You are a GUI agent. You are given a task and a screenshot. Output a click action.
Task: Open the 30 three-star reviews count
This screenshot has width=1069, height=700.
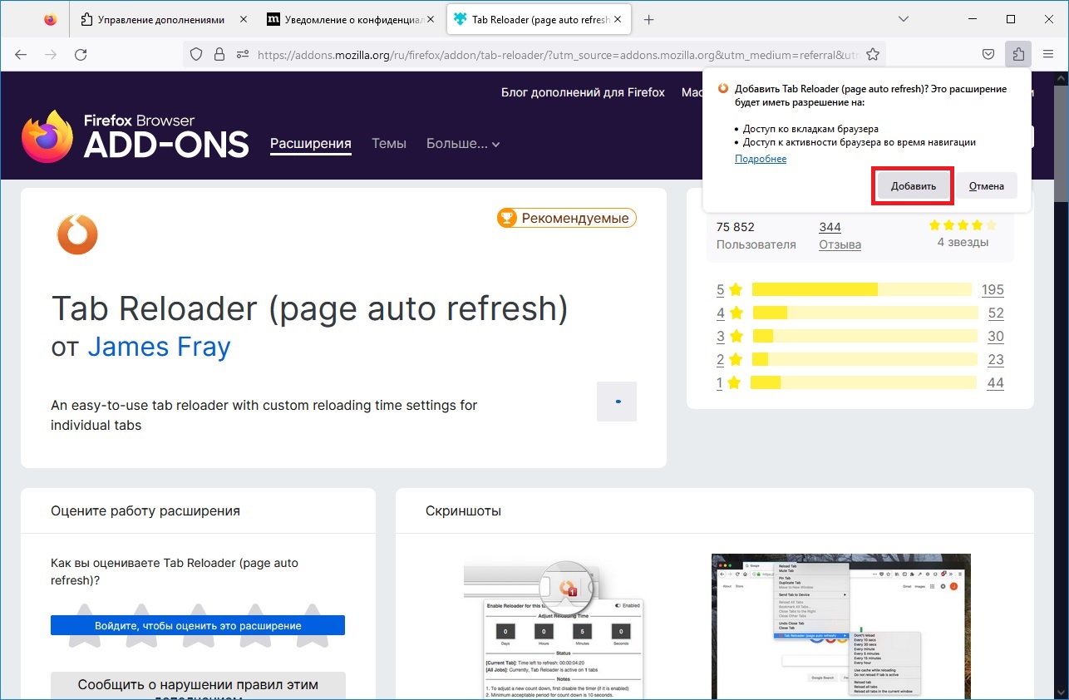click(x=996, y=337)
